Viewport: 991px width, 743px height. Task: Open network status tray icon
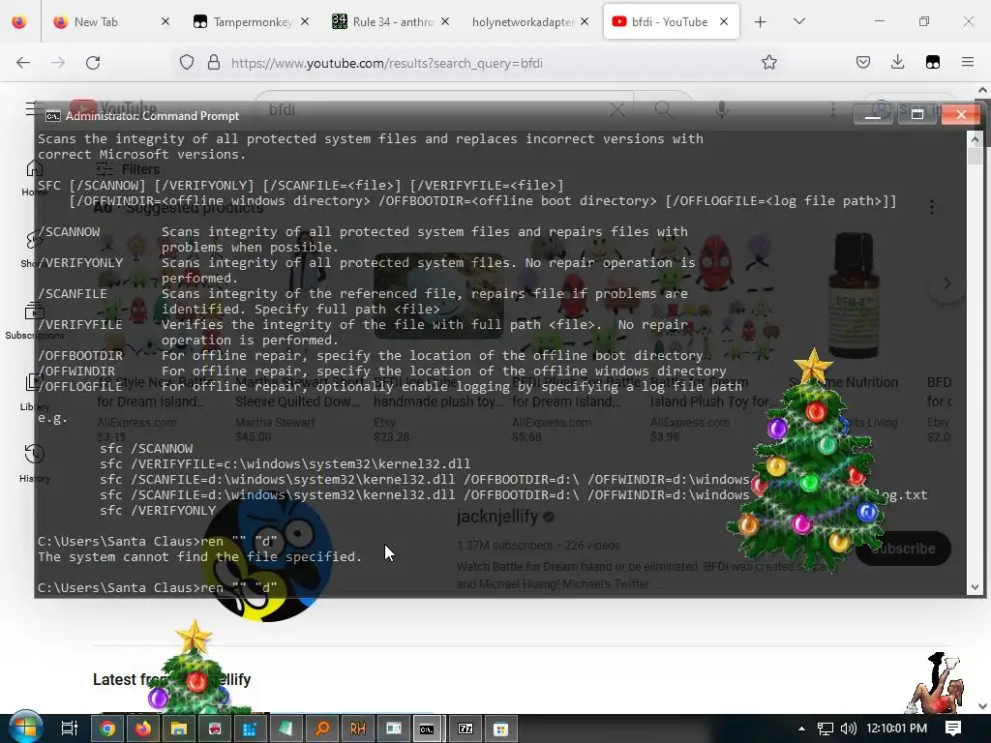tap(825, 728)
